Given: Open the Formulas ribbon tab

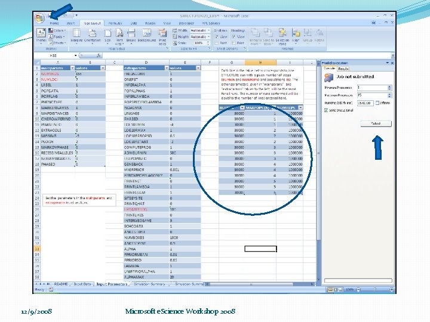Looking at the screenshot, I should pos(115,23).
